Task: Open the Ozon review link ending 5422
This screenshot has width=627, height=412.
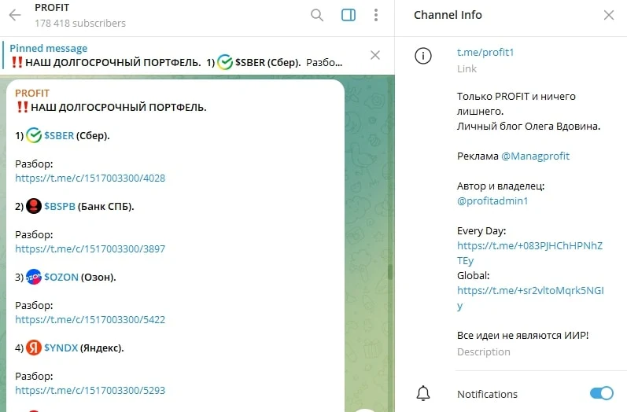Action: 90,320
